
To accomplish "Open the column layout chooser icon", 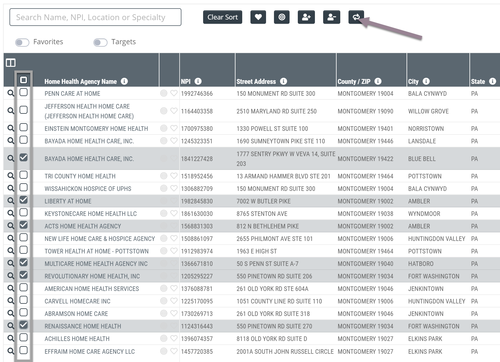I will click(11, 63).
